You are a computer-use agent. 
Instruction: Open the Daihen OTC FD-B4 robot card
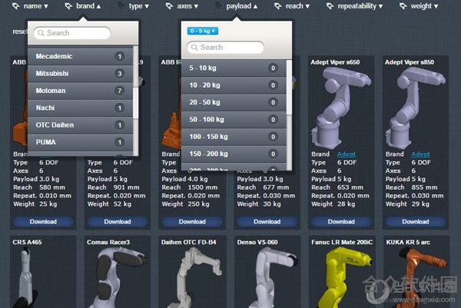[x=192, y=272]
